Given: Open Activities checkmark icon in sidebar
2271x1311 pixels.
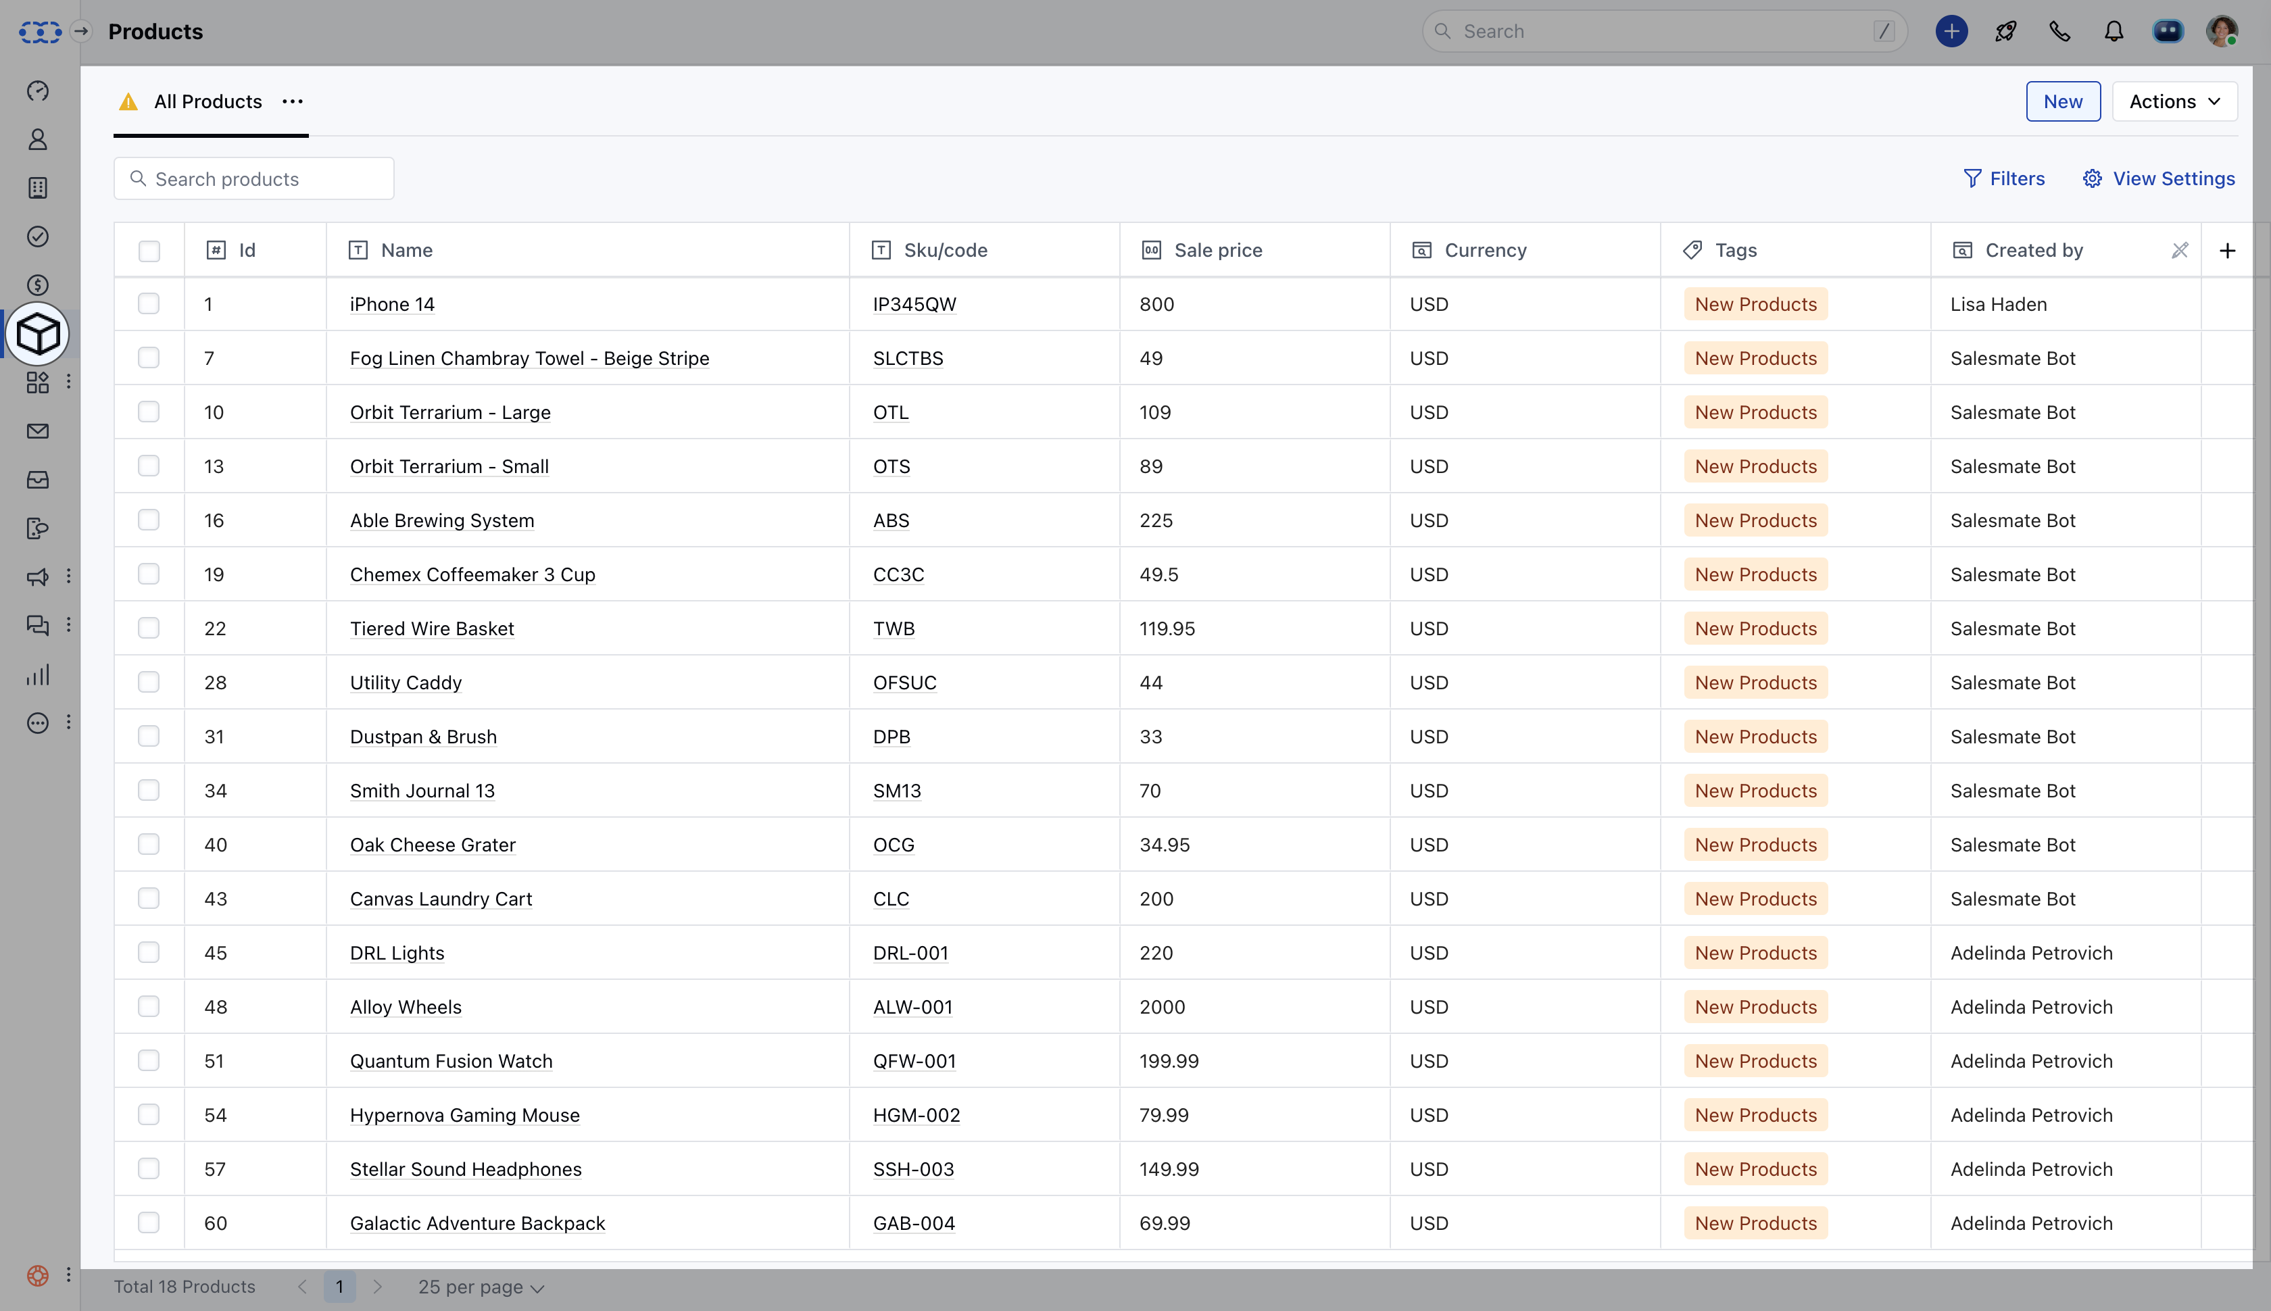Looking at the screenshot, I should pyautogui.click(x=38, y=237).
